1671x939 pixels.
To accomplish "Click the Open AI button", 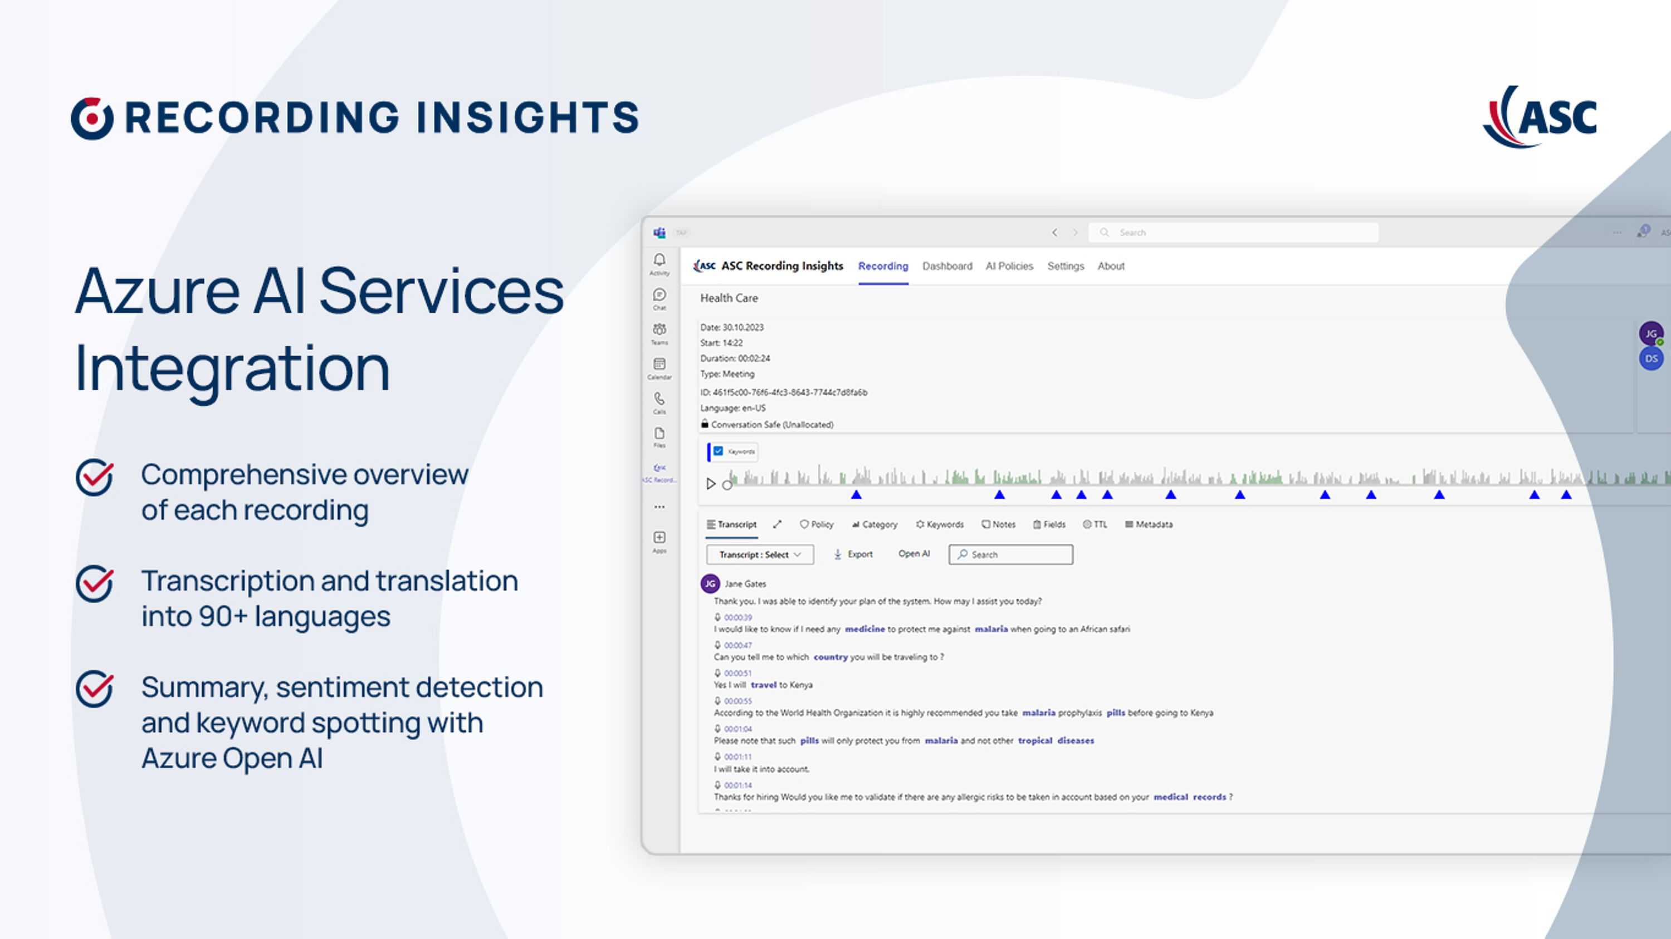I will tap(913, 553).
